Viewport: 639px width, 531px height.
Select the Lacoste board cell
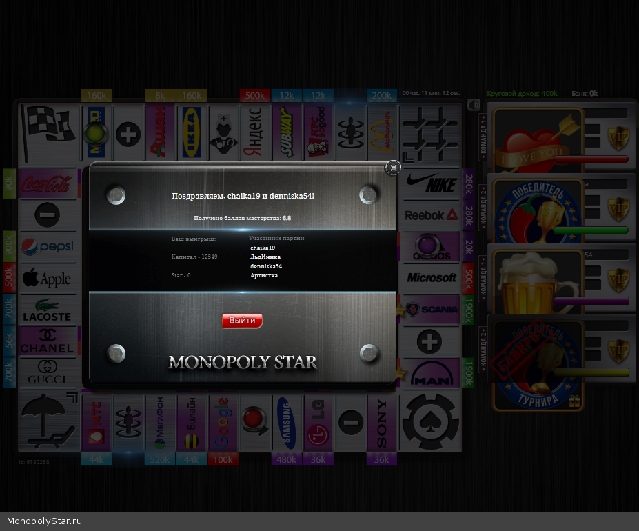pos(48,310)
